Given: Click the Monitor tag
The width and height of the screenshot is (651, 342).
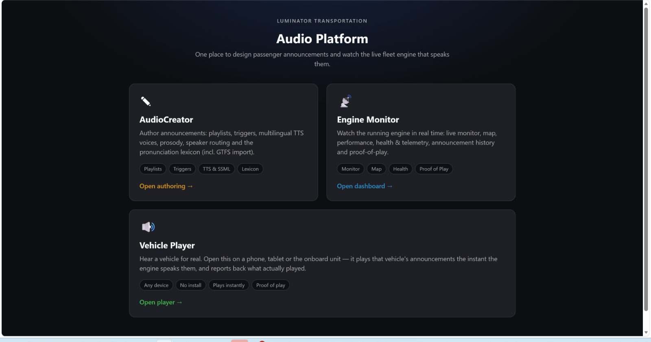Looking at the screenshot, I should point(351,169).
